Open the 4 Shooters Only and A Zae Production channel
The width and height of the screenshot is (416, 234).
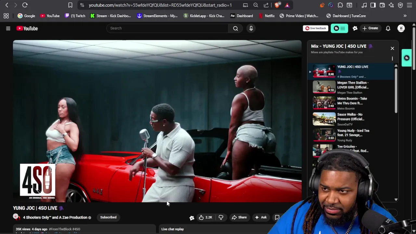[x=55, y=217]
